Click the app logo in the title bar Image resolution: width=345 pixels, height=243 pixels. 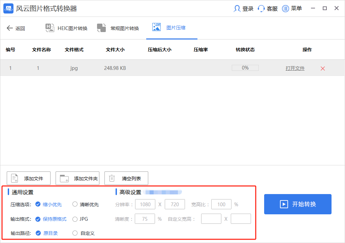click(x=8, y=8)
